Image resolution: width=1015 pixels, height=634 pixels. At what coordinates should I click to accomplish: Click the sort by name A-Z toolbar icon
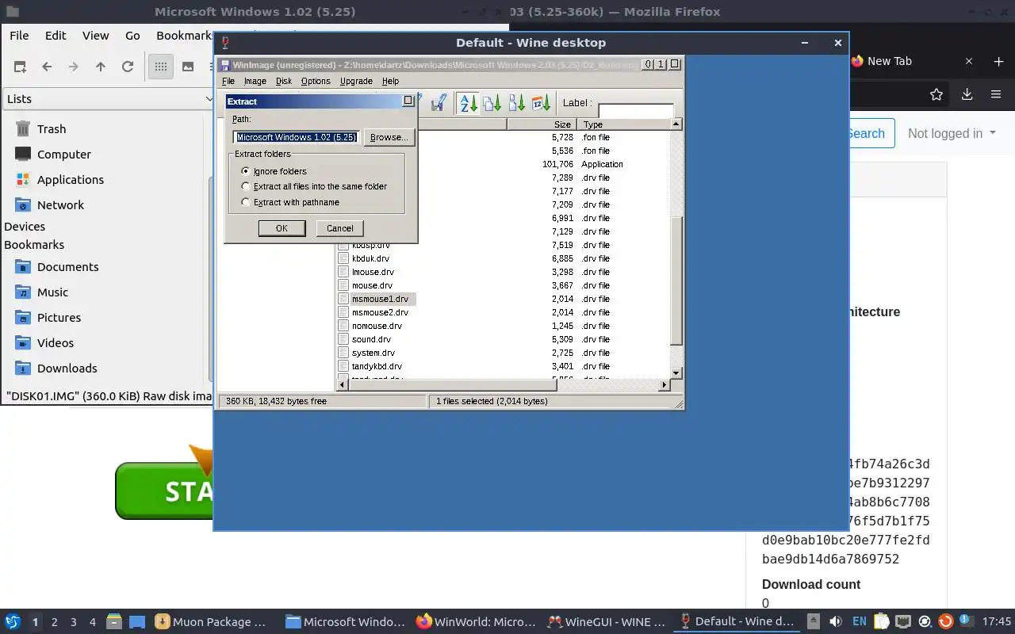pyautogui.click(x=469, y=103)
